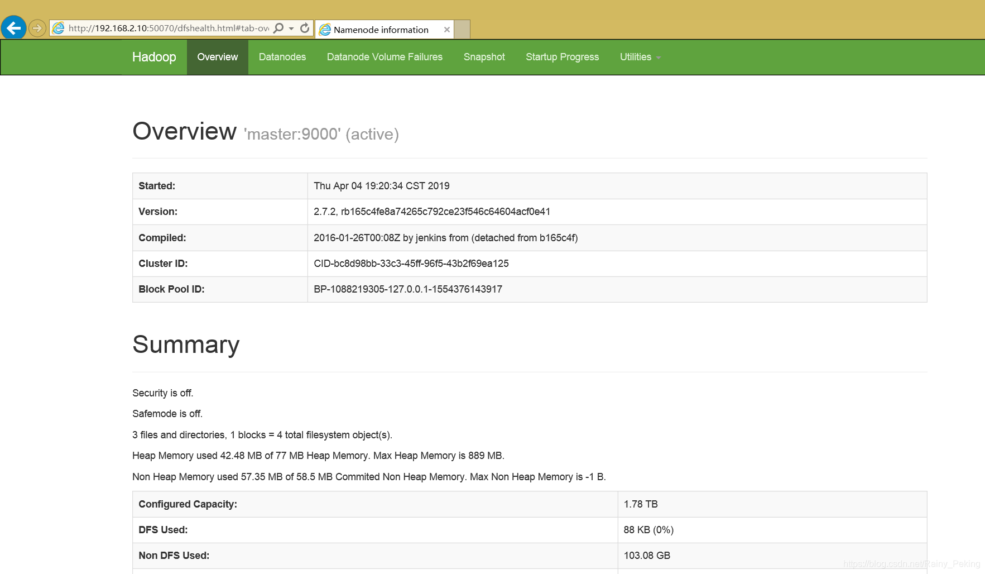Select the BP-1088219305 block pool value
Image resolution: width=985 pixels, height=574 pixels.
408,289
